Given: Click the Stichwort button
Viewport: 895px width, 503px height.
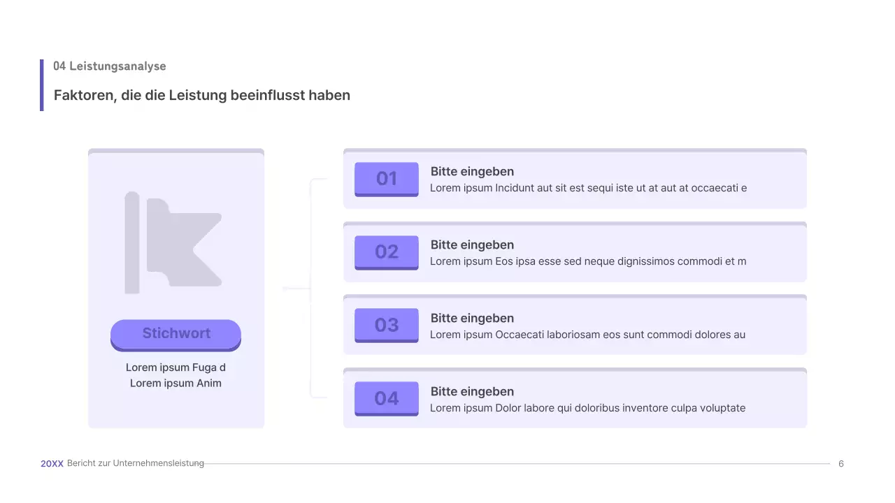Looking at the screenshot, I should (176, 334).
